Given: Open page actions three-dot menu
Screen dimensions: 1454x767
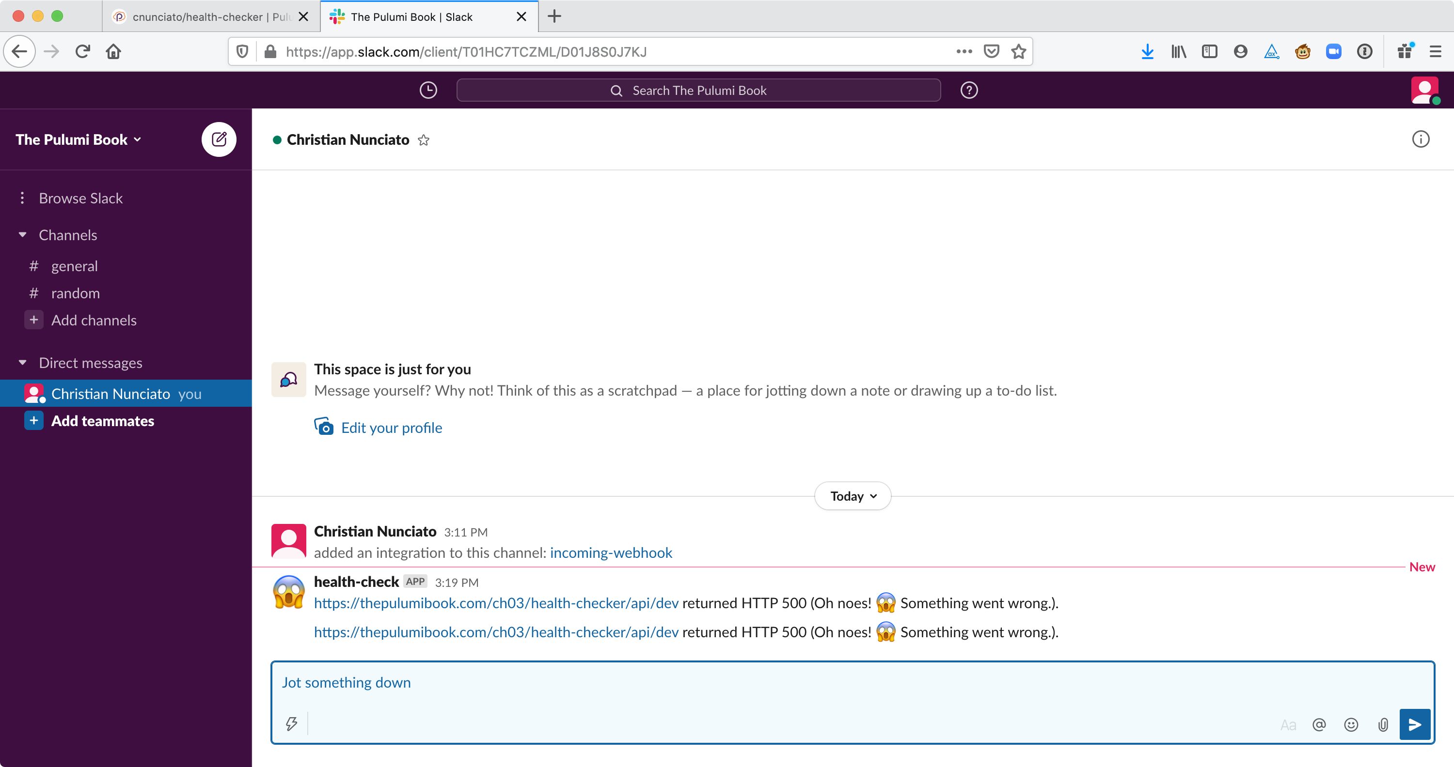Looking at the screenshot, I should (x=964, y=51).
